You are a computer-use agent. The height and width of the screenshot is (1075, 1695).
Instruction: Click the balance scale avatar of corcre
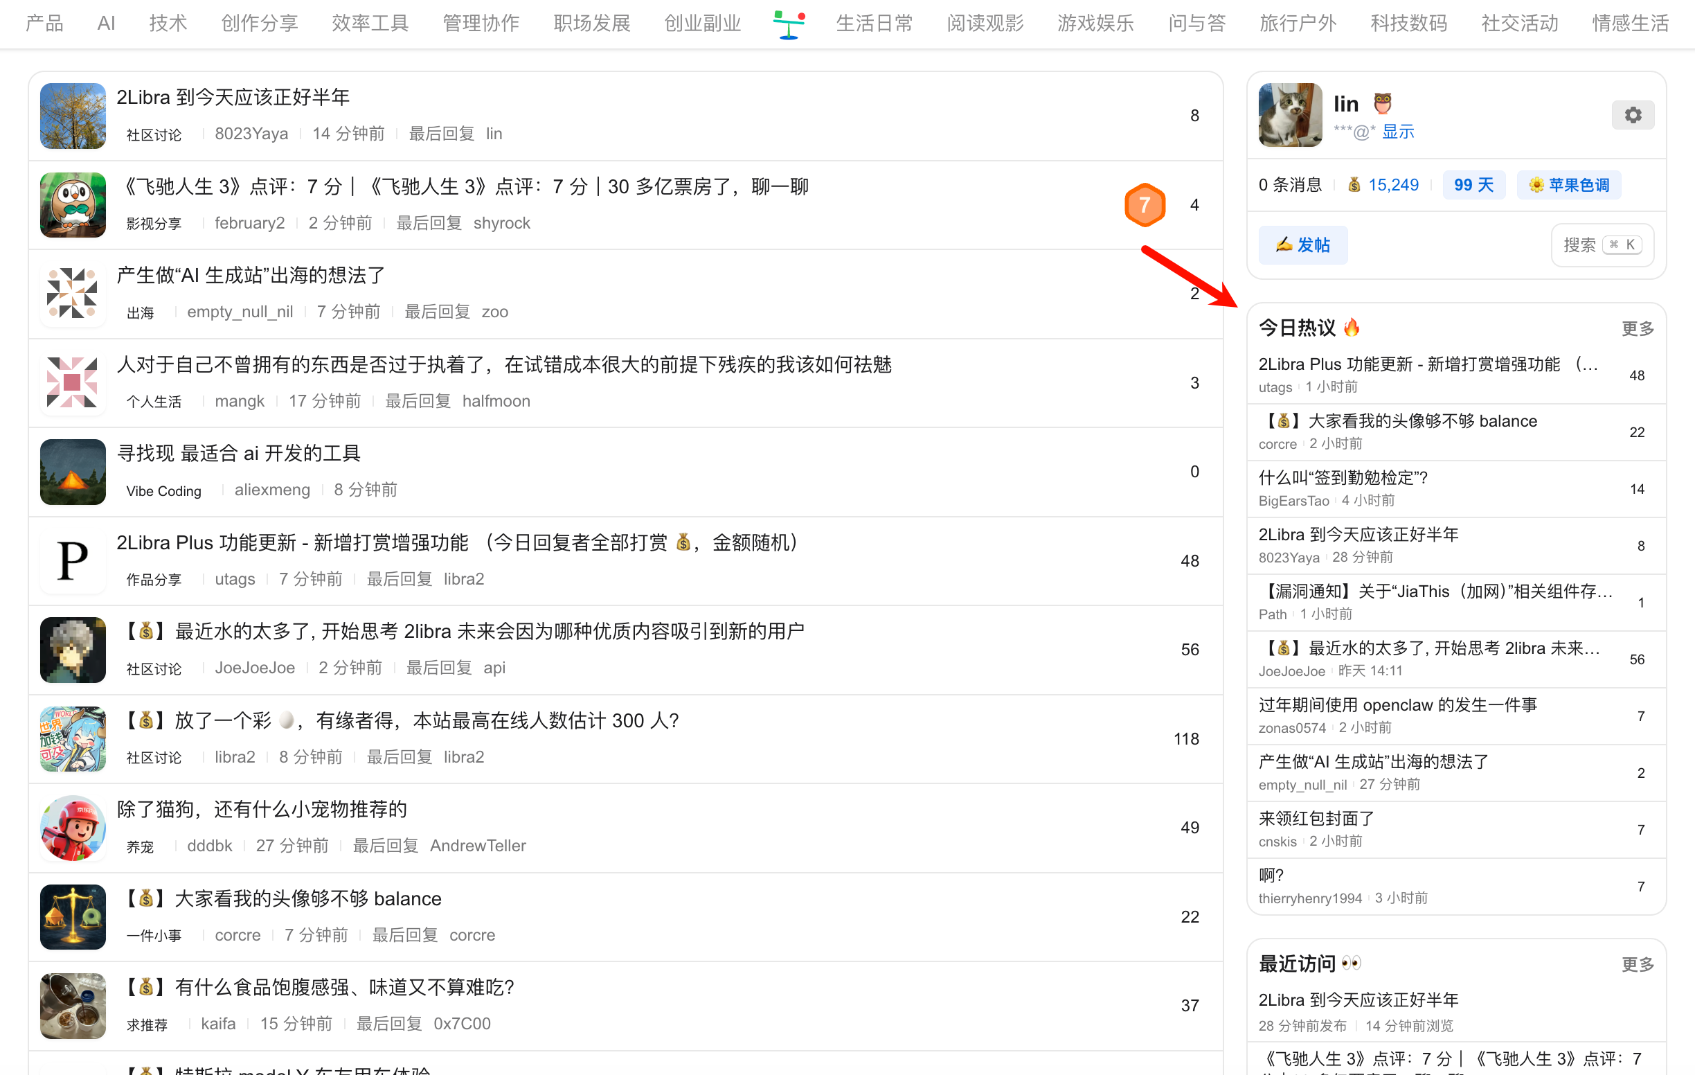point(73,916)
